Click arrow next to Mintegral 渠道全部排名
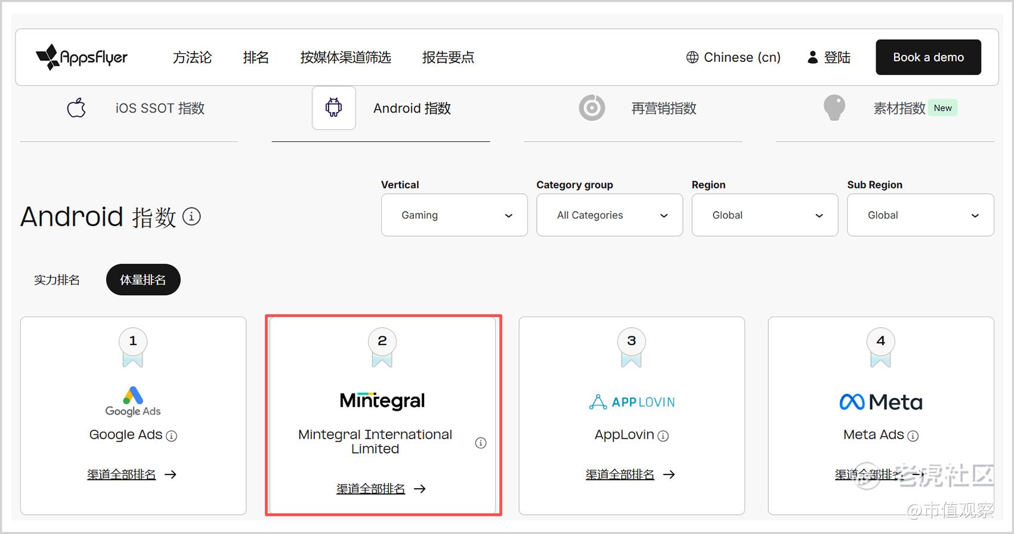 (420, 489)
